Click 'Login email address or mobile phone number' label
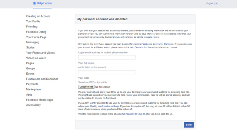The height and width of the screenshot is (133, 237). tap(103, 52)
